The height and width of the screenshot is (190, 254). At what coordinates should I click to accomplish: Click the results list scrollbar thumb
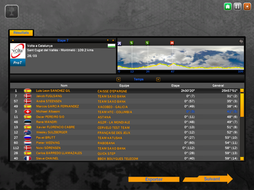pos(242,105)
